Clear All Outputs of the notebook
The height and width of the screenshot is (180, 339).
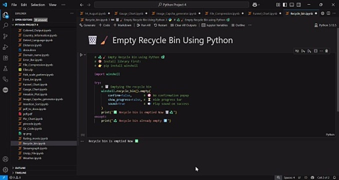[x=183, y=25]
